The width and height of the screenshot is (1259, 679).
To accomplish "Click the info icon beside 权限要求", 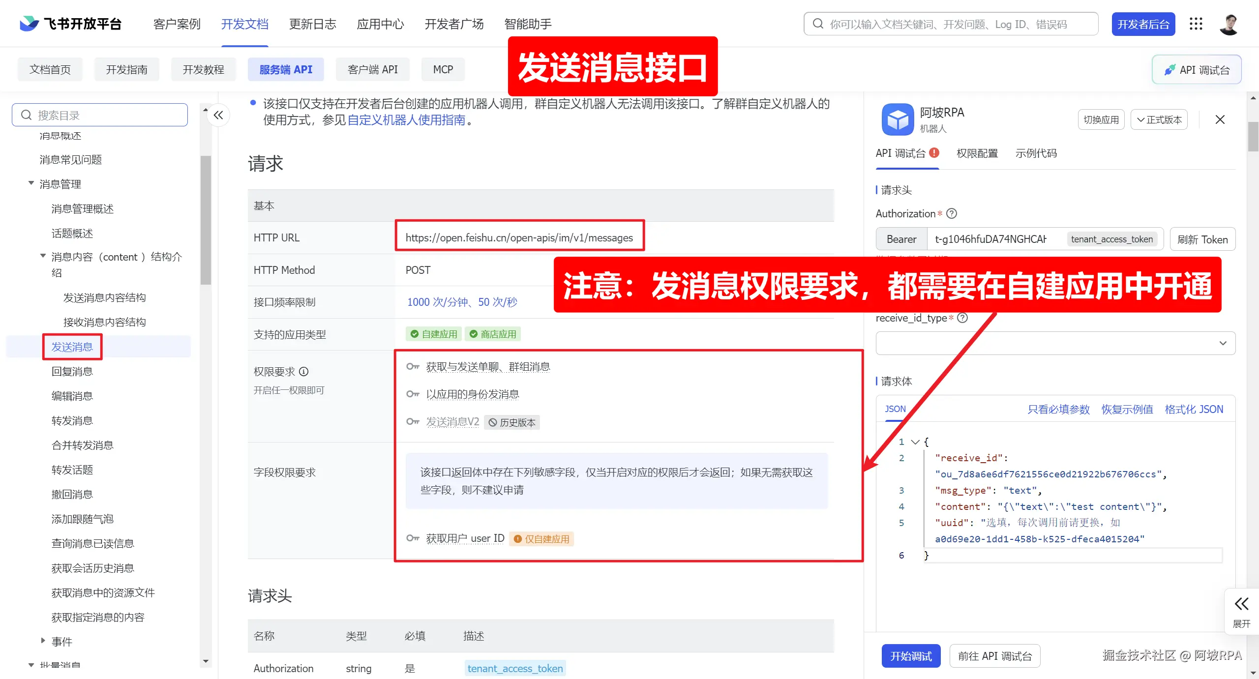I will [x=304, y=372].
